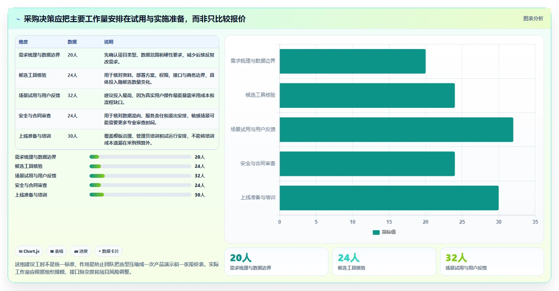Select the 数据卡片 chip
Image resolution: width=559 pixels, height=291 pixels.
pyautogui.click(x=109, y=251)
